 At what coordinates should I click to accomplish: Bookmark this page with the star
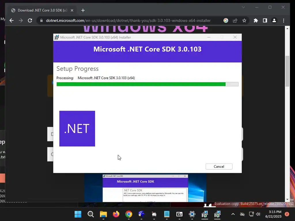[244, 20]
